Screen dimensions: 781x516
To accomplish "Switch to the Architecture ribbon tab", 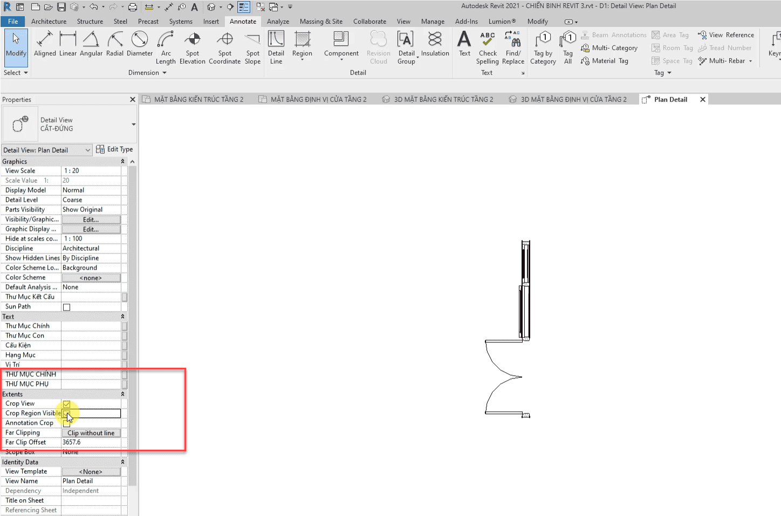I will [49, 22].
